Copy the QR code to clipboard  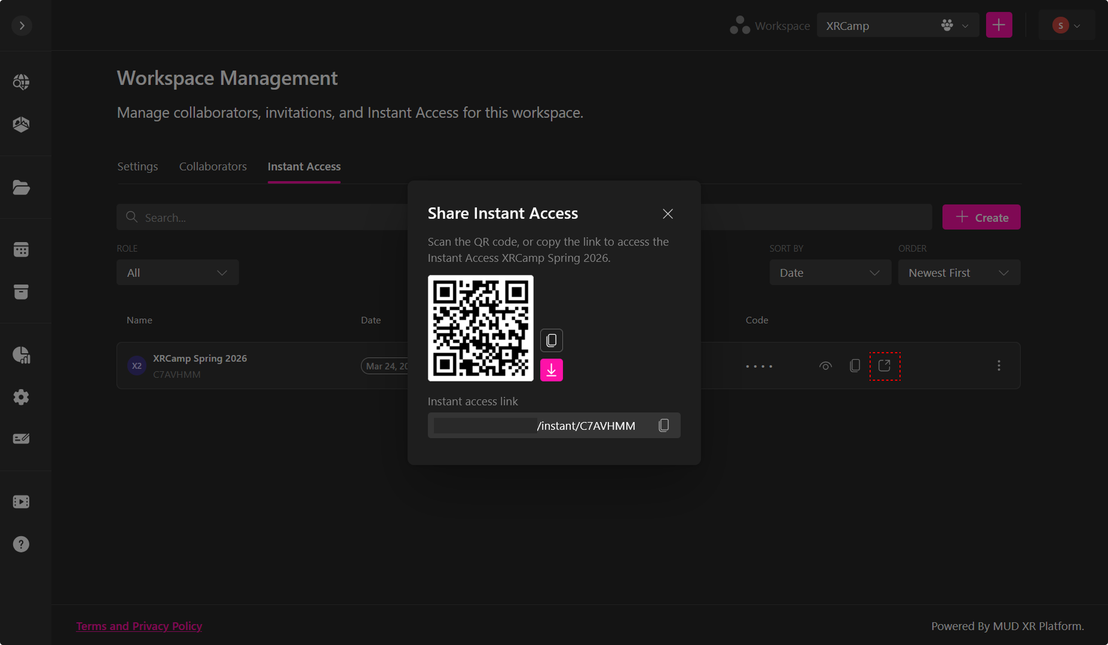[551, 340]
